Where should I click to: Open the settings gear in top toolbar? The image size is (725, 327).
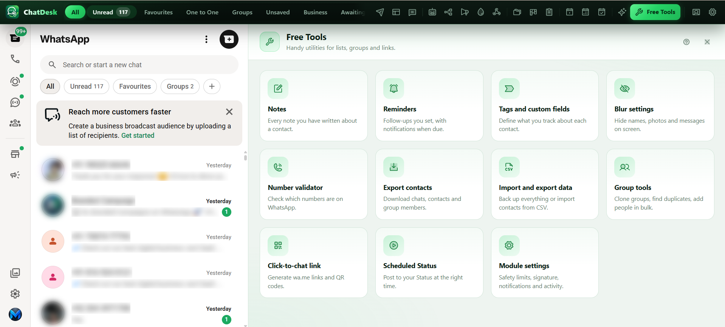point(713,12)
